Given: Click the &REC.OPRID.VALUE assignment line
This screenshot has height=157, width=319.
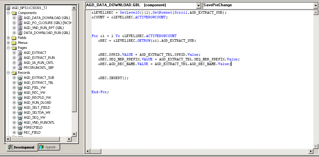Looking at the screenshot, I should 150,55.
